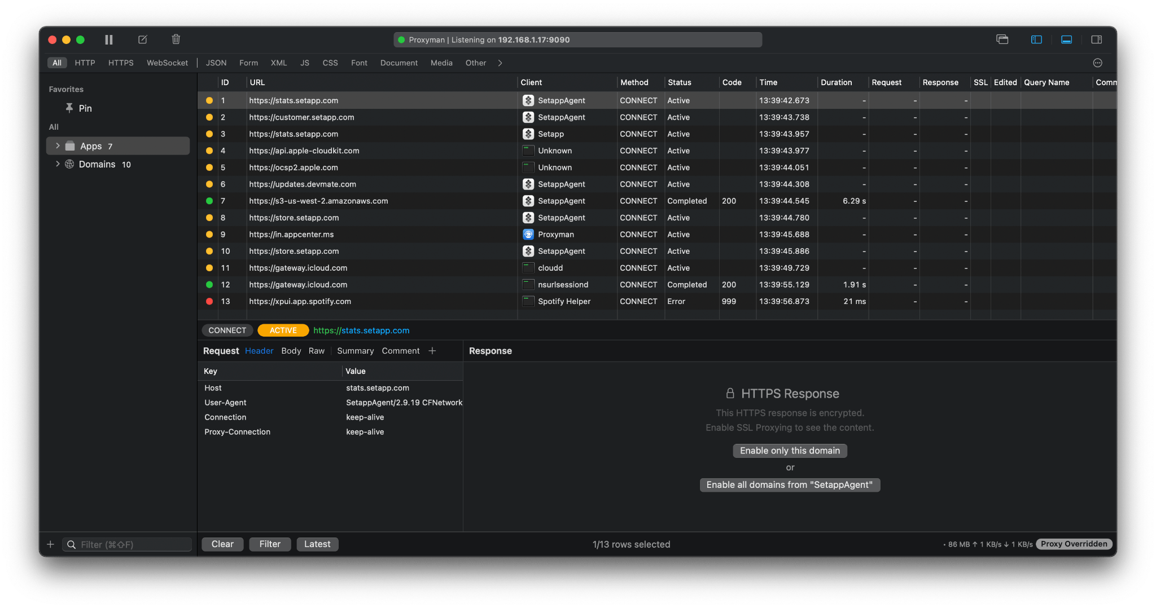Click Enable only this domain
This screenshot has width=1156, height=608.
pyautogui.click(x=789, y=451)
